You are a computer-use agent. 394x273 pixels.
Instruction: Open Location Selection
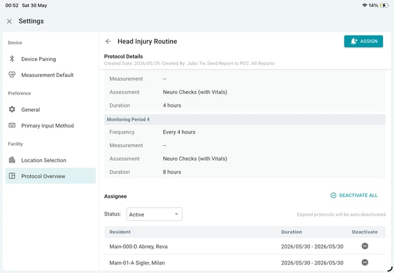[x=51, y=161]
